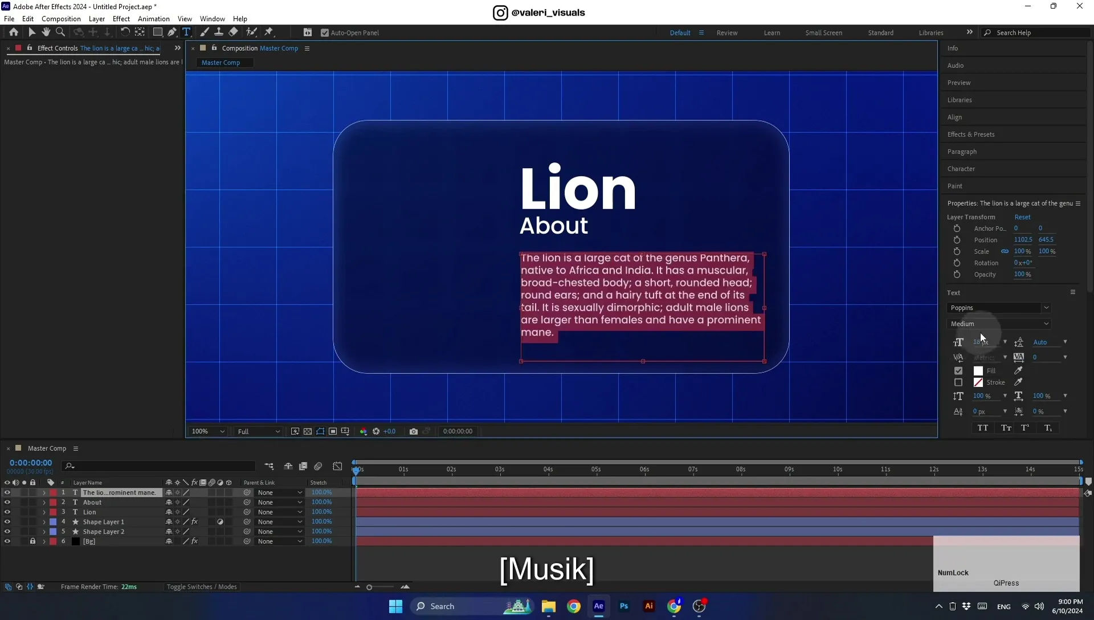
Task: Select the Rotation tool
Action: coord(125,32)
